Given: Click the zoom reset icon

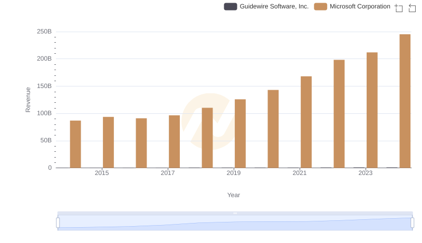Looking at the screenshot, I should (412, 8).
